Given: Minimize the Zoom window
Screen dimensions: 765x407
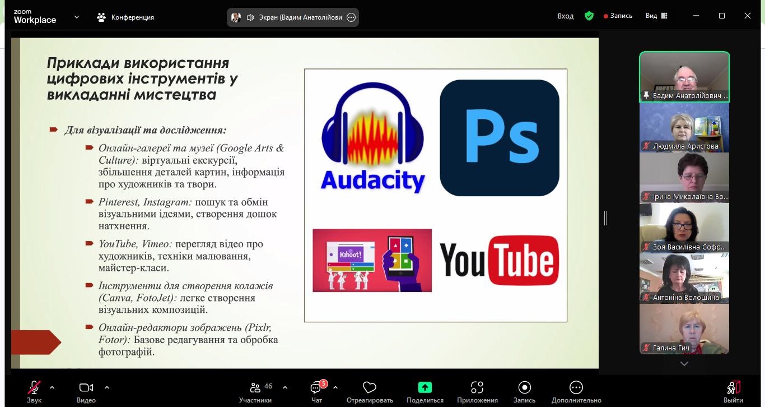Looking at the screenshot, I should (x=696, y=16).
